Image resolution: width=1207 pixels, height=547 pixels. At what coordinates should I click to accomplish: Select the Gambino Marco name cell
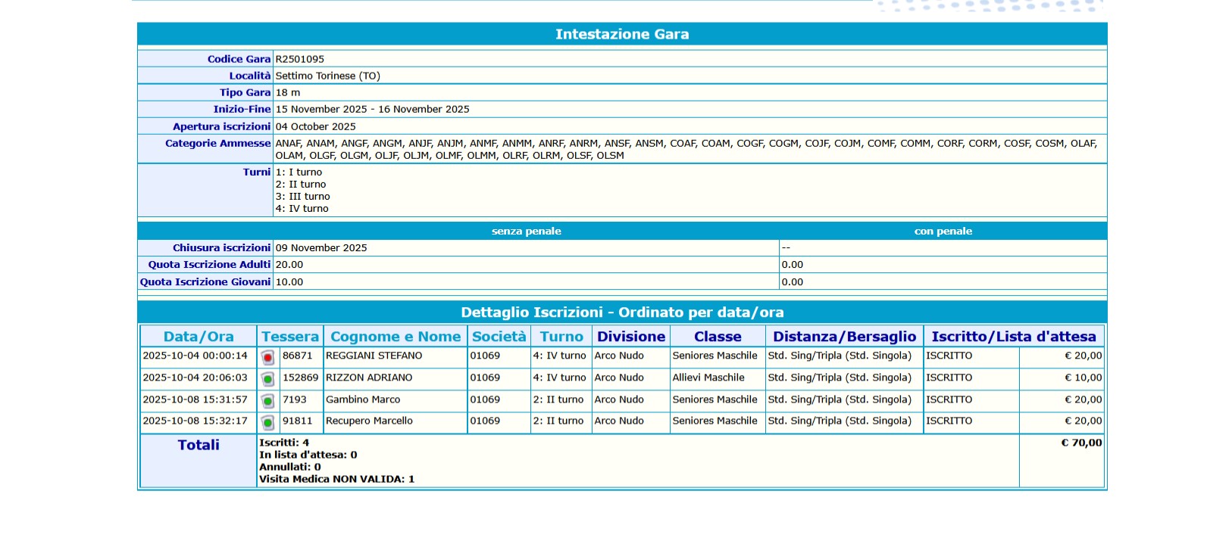[x=363, y=399]
